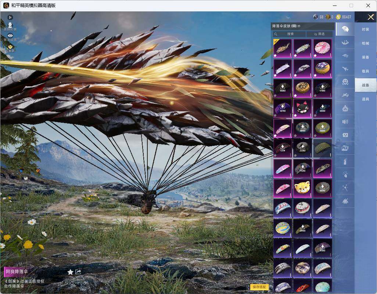Select the black cat parachute skin

(x=302, y=108)
